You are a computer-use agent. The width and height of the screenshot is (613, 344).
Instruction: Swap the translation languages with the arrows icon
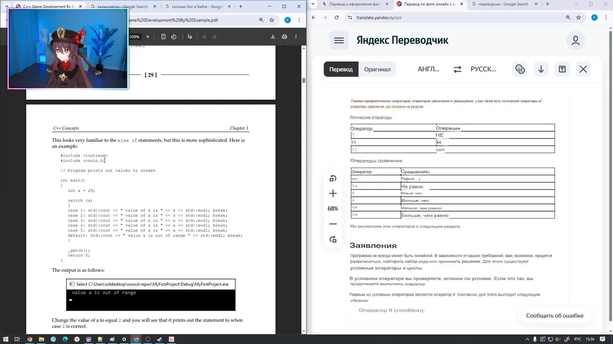click(x=457, y=69)
